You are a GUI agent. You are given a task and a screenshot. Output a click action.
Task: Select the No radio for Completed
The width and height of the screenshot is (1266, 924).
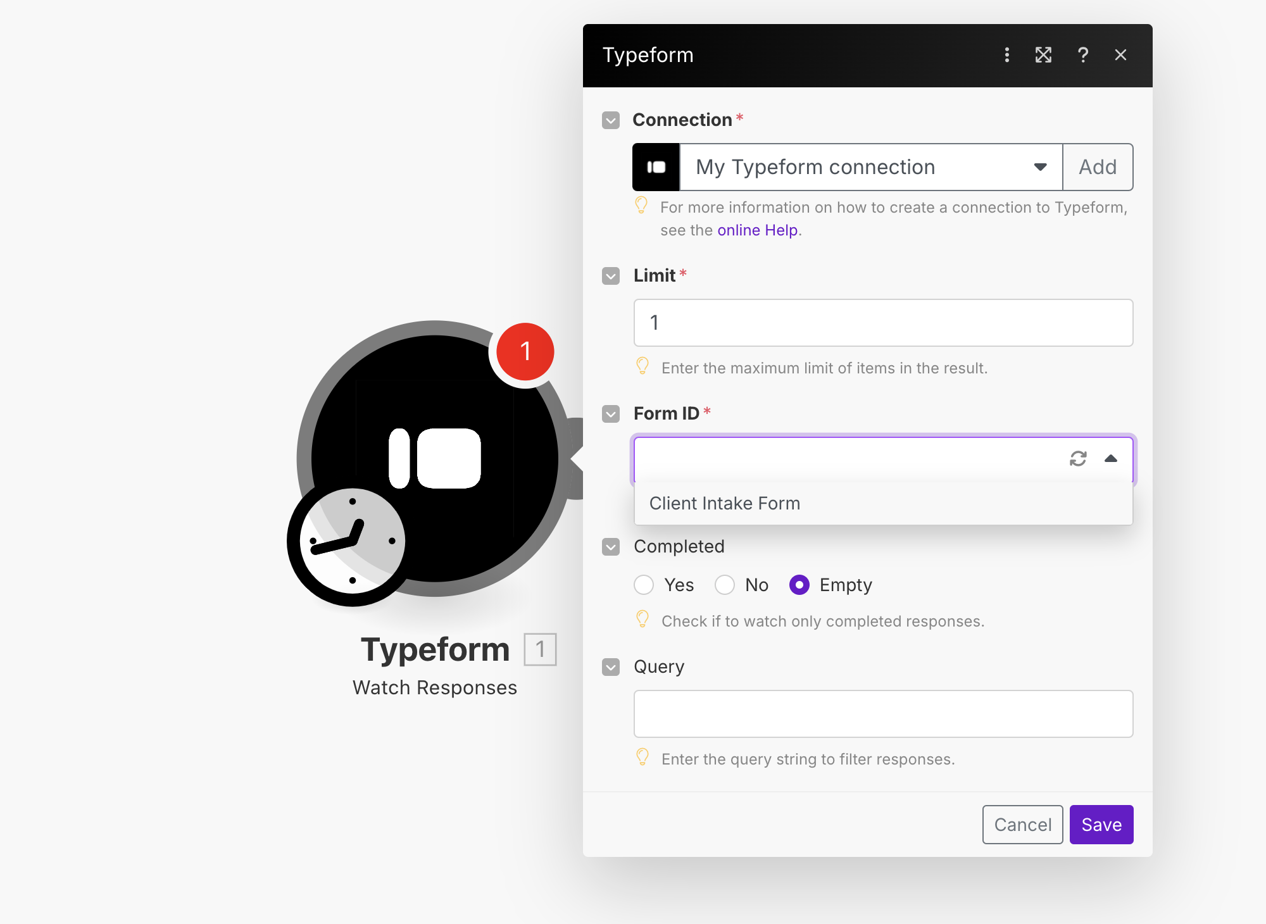click(x=725, y=585)
